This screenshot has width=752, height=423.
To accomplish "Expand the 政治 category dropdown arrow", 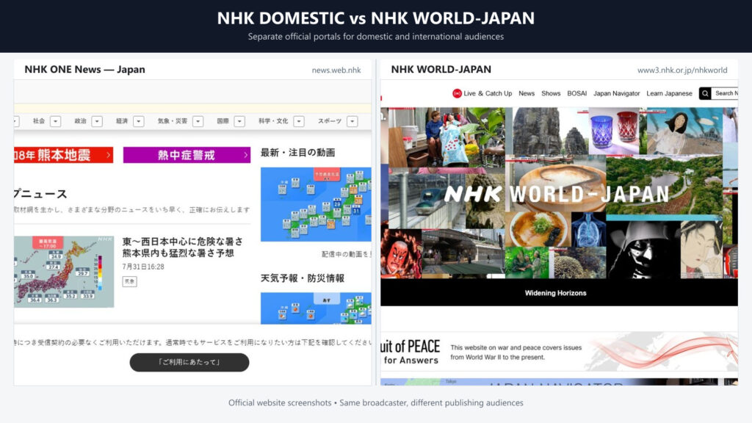I will click(x=97, y=121).
